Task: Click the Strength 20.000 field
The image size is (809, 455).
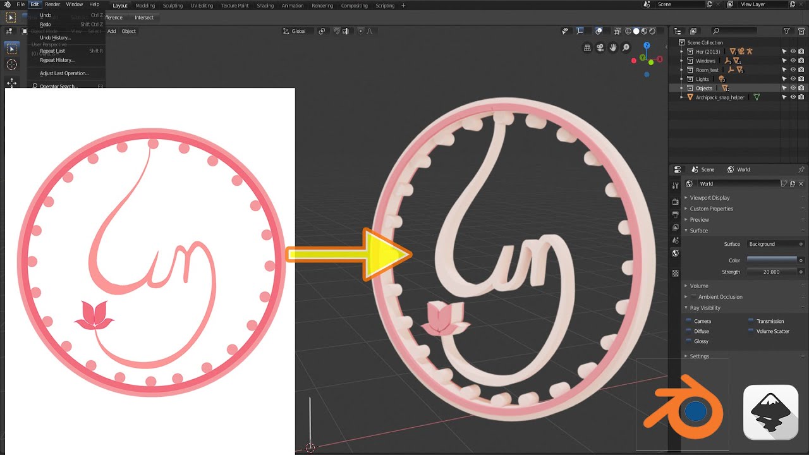Action: [x=772, y=272]
